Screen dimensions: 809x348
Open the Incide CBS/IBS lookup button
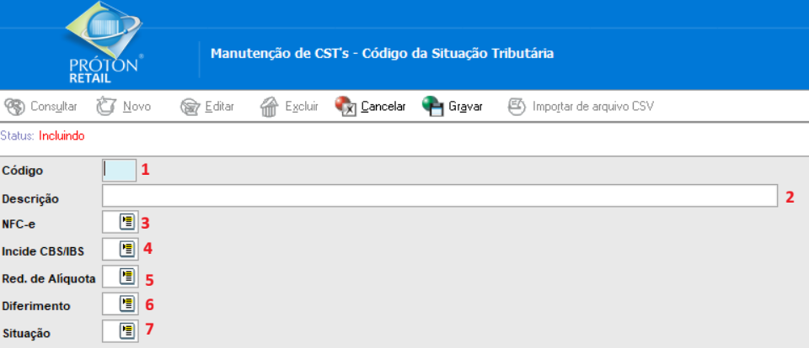127,249
